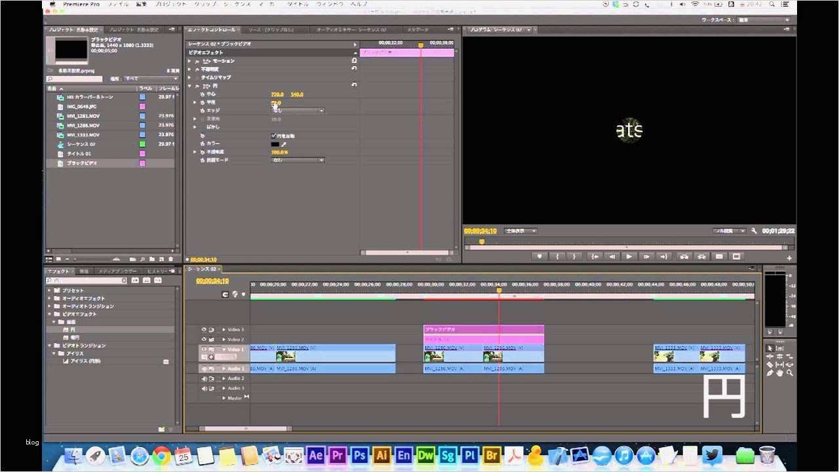Select MVI_1333.MOV in the project bin
The width and height of the screenshot is (839, 472).
83,134
